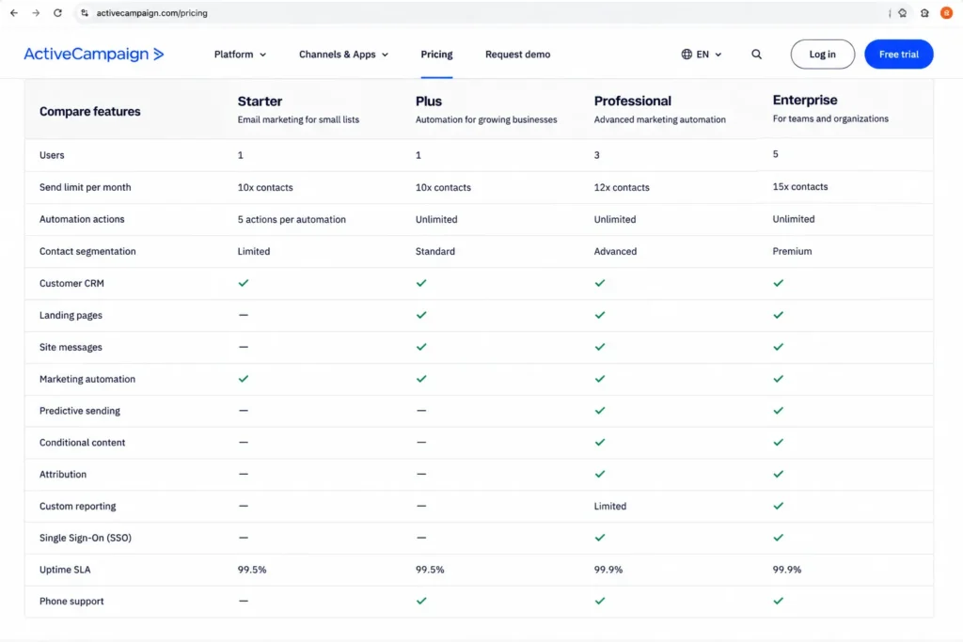Click the Conditional content checkmark under Enterprise
Viewport: 963px width, 642px height.
pos(778,442)
